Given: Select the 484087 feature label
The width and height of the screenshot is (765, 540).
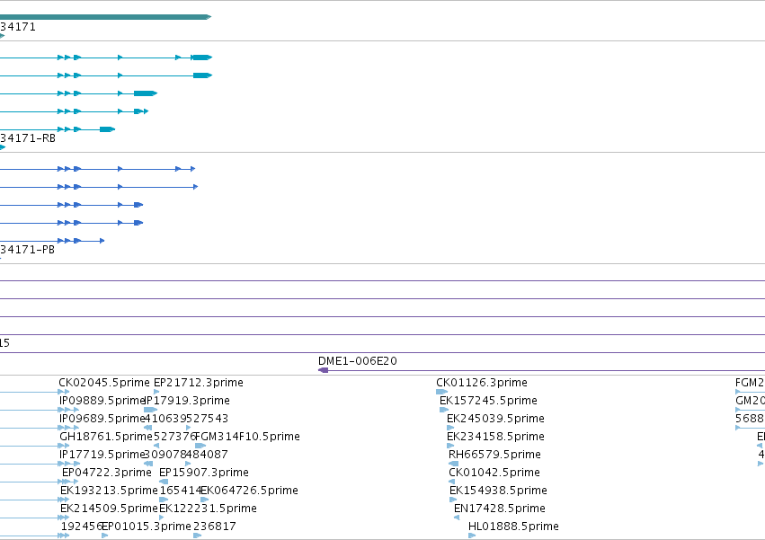Looking at the screenshot, I should coord(208,455).
